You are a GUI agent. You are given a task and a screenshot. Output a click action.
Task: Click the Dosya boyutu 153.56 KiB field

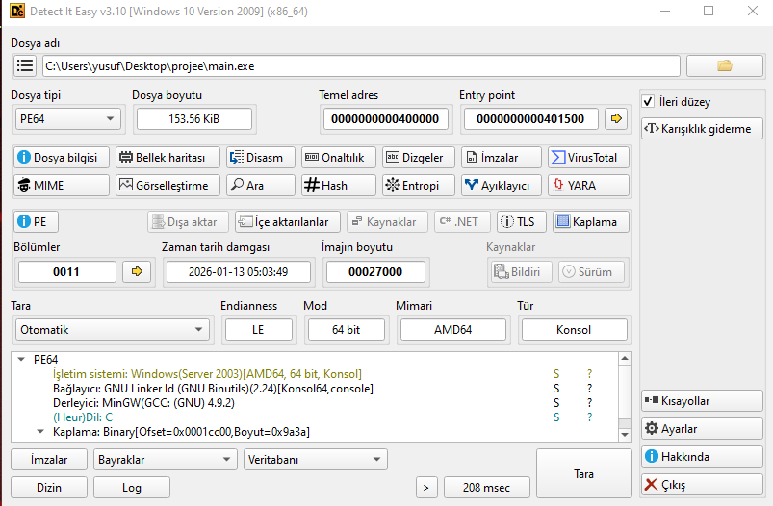[193, 118]
